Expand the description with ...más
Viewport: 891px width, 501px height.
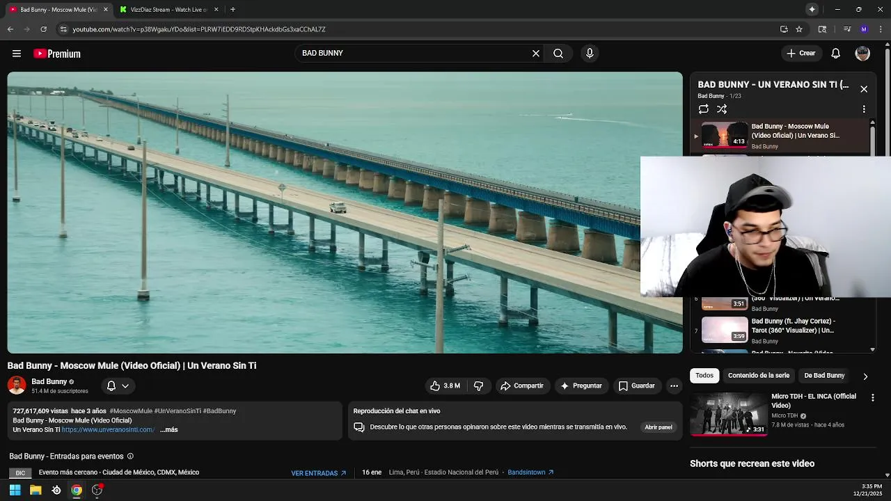click(169, 430)
